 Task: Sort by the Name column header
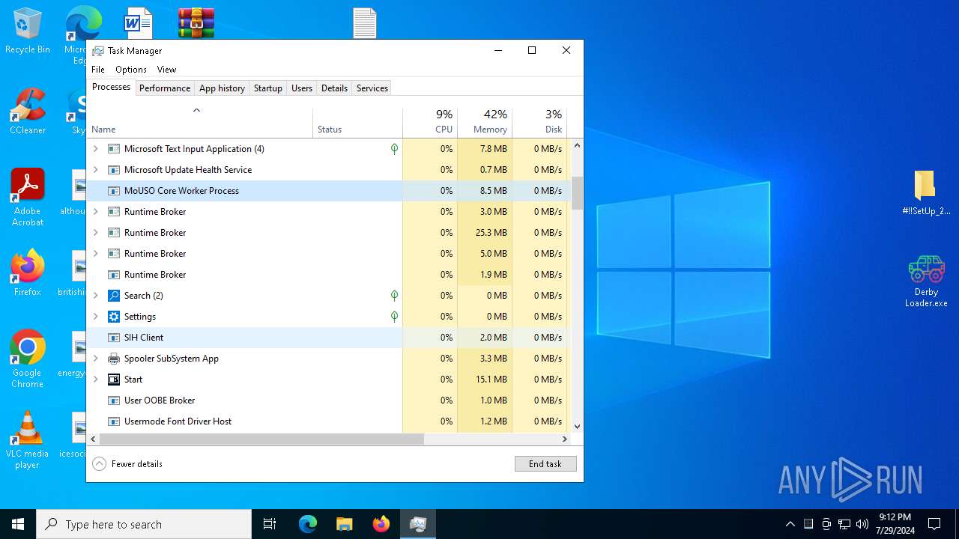(200, 123)
